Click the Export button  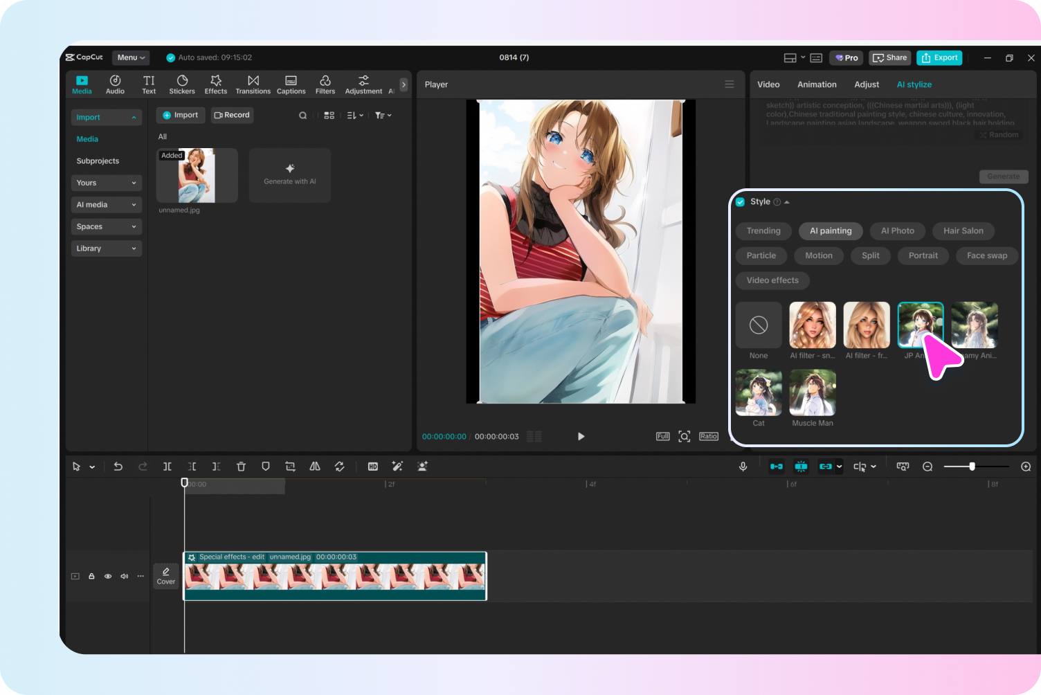click(939, 58)
